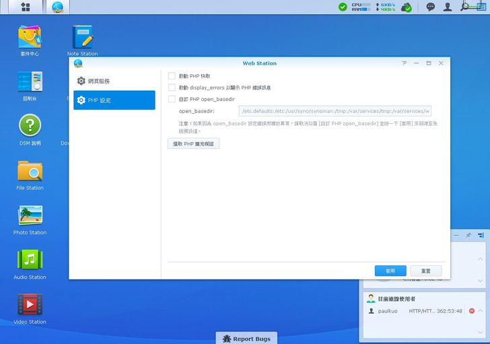This screenshot has width=490, height=344.
Task: Select the Web Station taskbar icon
Action: [x=57, y=7]
